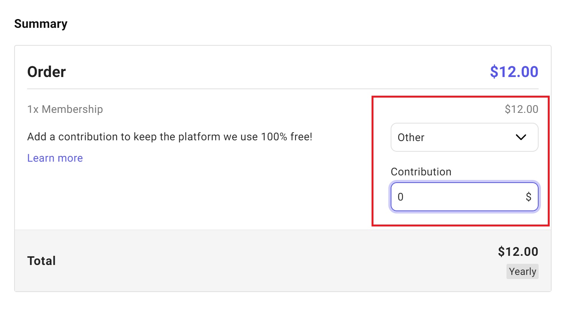Click the bold $12.00 total amount
573x313 pixels.
518,252
